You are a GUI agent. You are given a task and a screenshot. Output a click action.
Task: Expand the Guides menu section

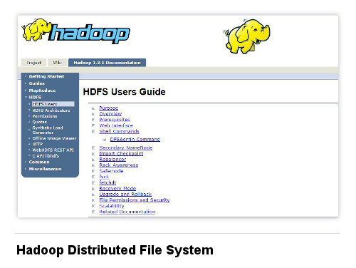37,83
